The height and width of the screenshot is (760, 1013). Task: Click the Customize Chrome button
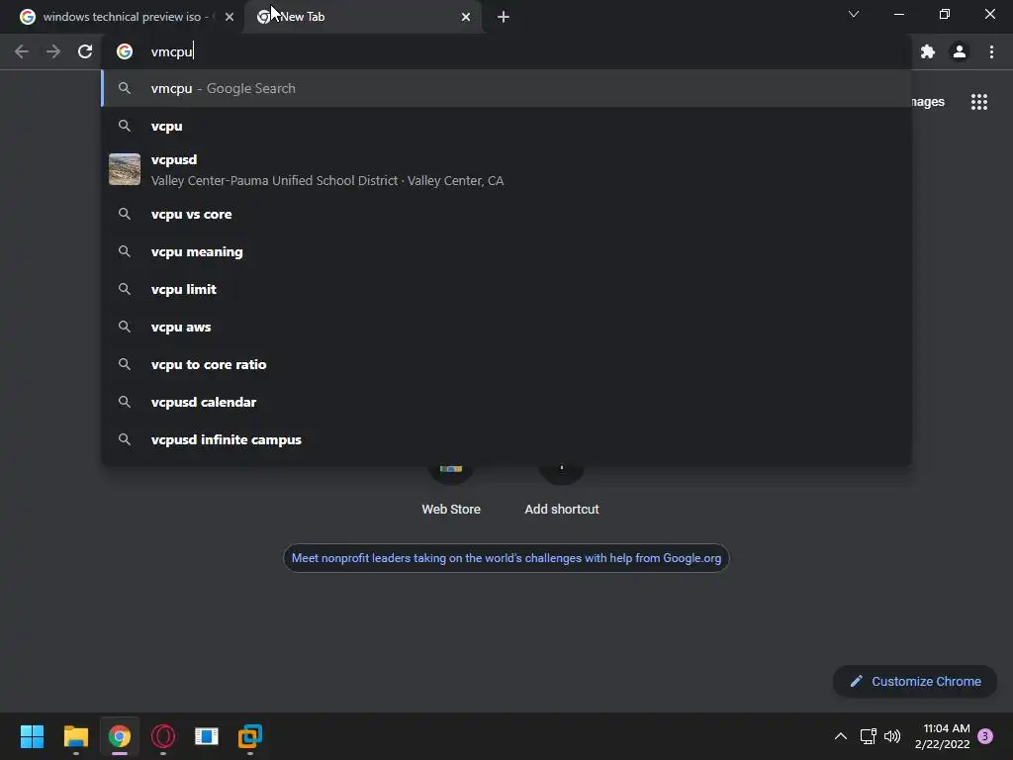click(x=915, y=681)
